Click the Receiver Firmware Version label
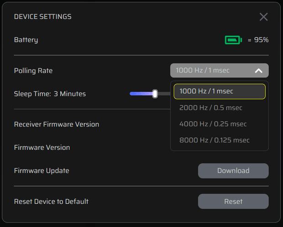The height and width of the screenshot is (227, 283). tap(57, 124)
